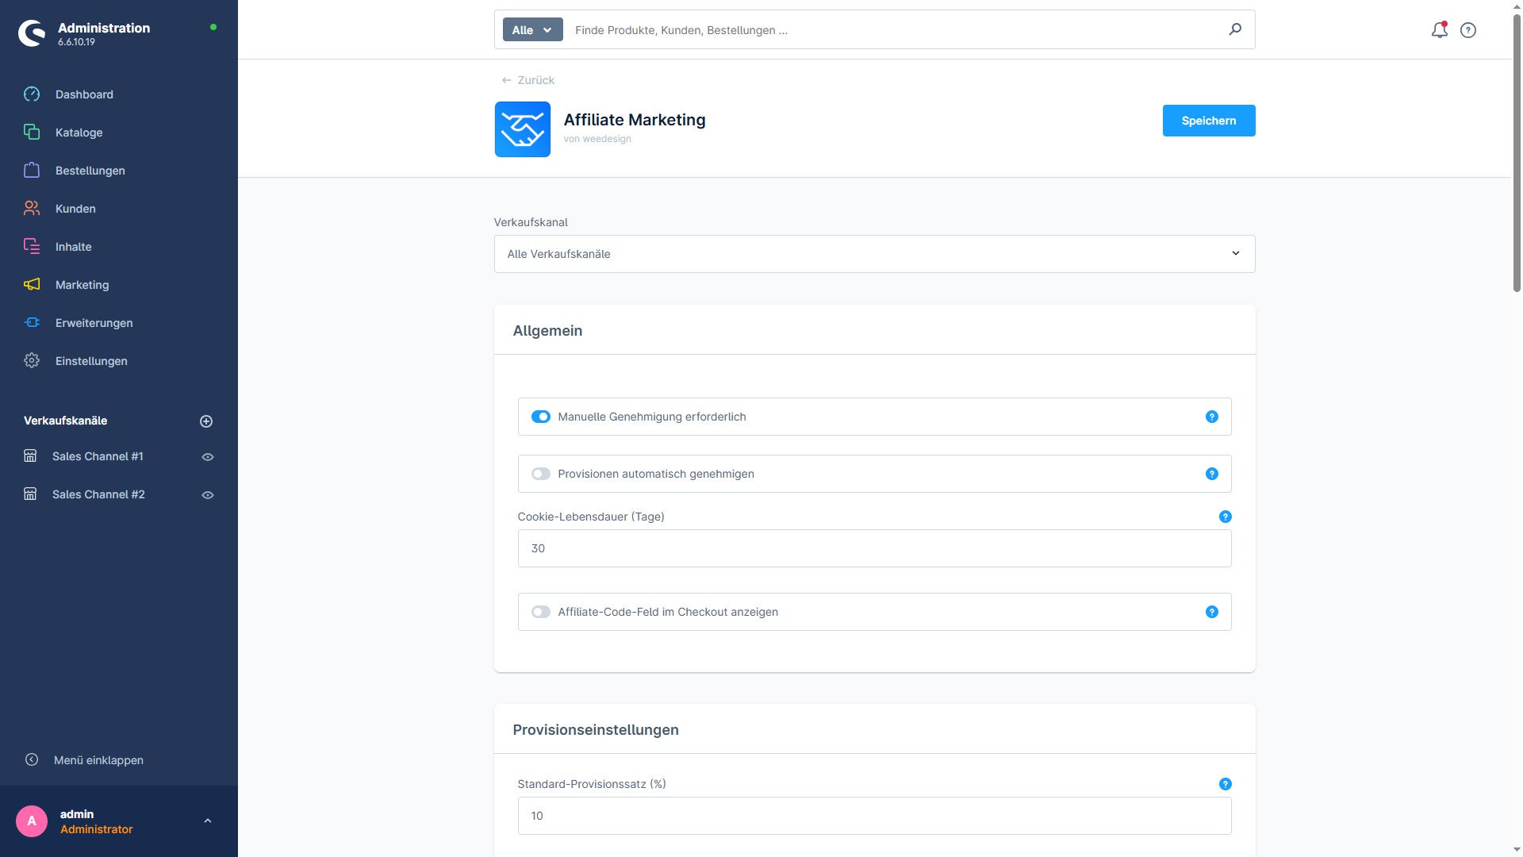Disable Manuelle Genehmigung erforderlich switch
Image resolution: width=1523 pixels, height=857 pixels.
click(x=541, y=417)
